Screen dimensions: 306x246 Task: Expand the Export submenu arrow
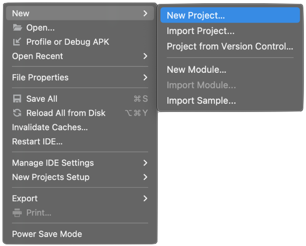tap(145, 198)
